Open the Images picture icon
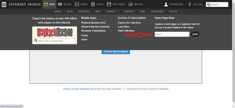 click(x=130, y=4)
